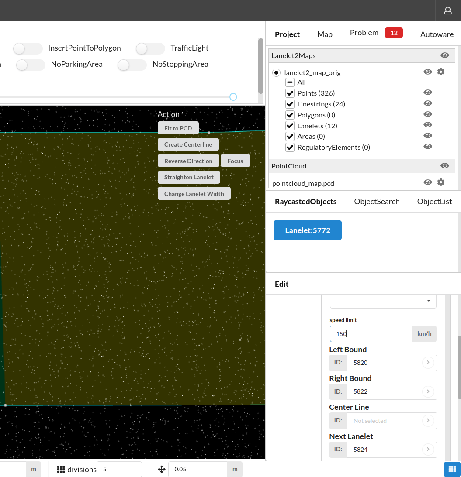Click the meter unit button next to 0.05
This screenshot has width=461, height=477.
point(235,469)
